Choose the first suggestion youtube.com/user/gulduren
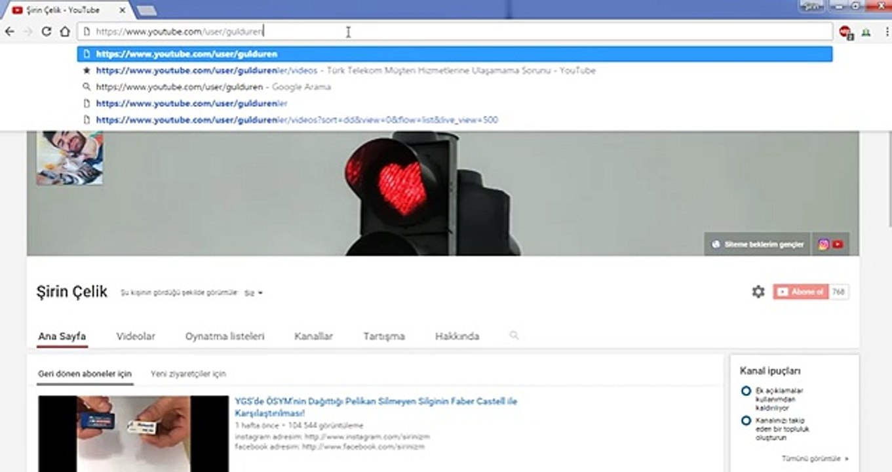The height and width of the screenshot is (472, 892). [455, 54]
